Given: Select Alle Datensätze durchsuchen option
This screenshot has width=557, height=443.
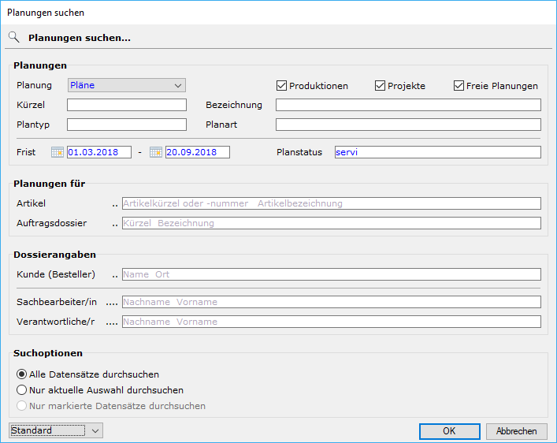Looking at the screenshot, I should [22, 374].
